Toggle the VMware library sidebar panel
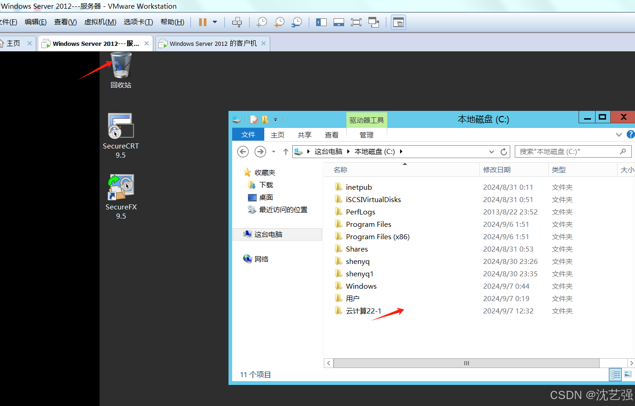The height and width of the screenshot is (406, 635). coord(321,22)
